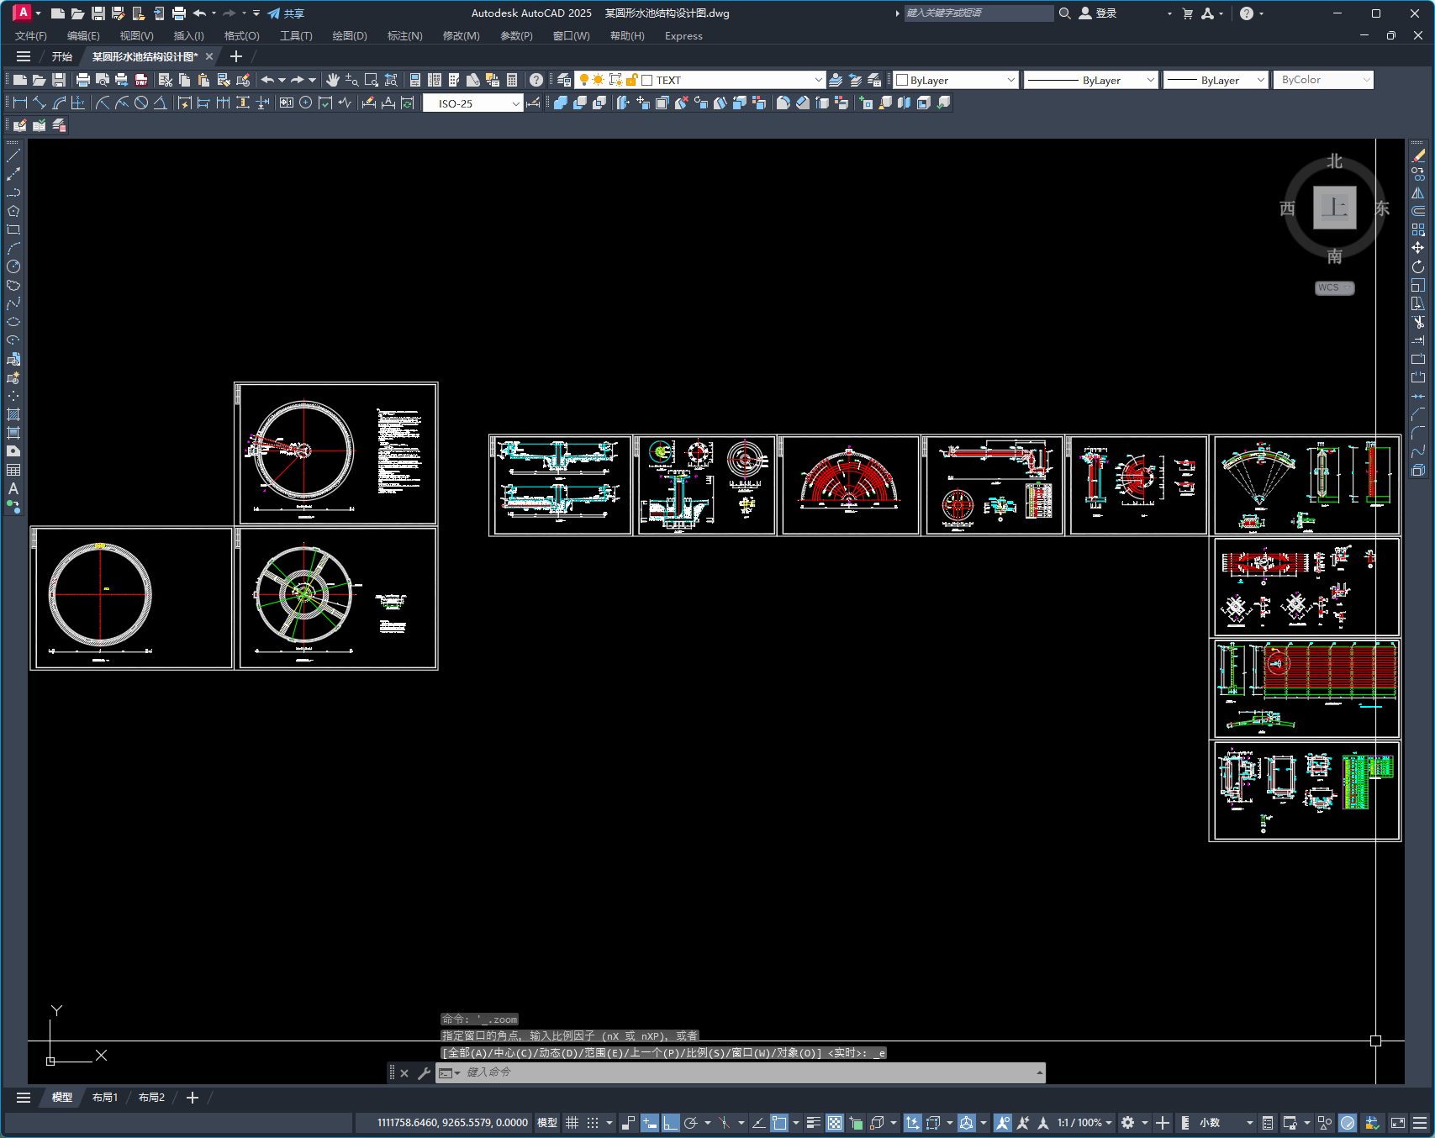
Task: Select the Hatch draw tool
Action: (x=13, y=414)
